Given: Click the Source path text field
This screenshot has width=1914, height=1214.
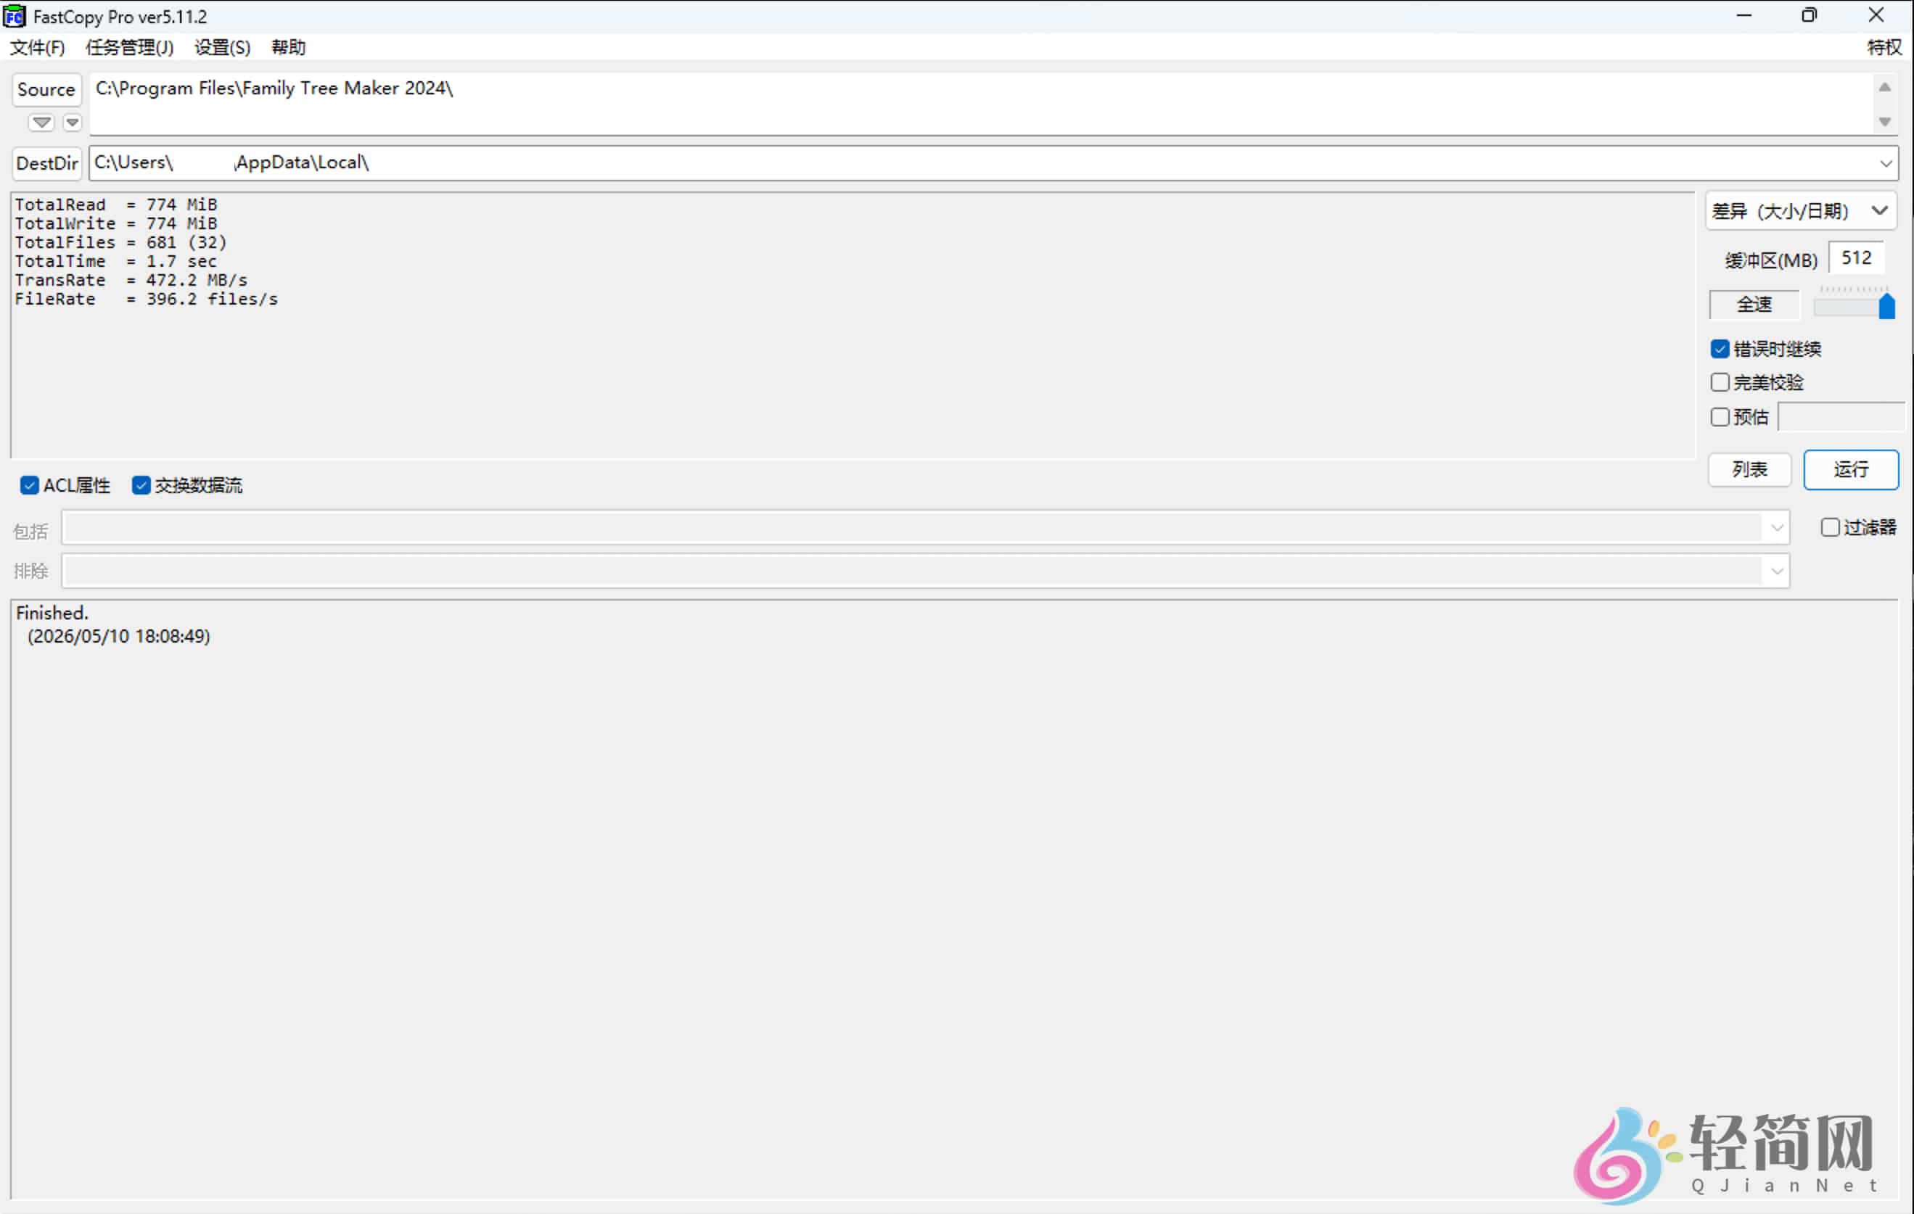Looking at the screenshot, I should click(x=982, y=103).
